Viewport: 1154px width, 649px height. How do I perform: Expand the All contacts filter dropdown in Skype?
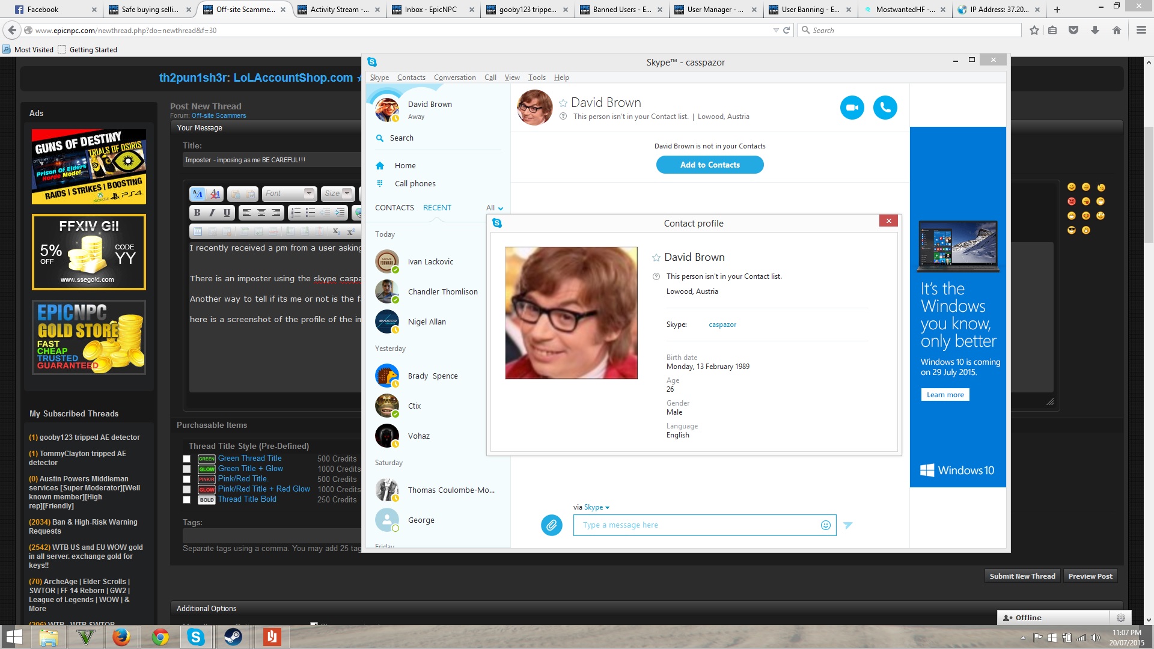pos(495,208)
